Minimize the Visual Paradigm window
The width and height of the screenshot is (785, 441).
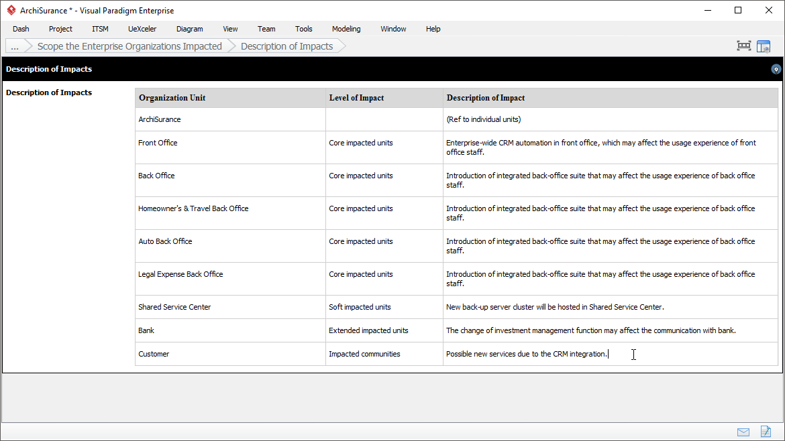708,10
